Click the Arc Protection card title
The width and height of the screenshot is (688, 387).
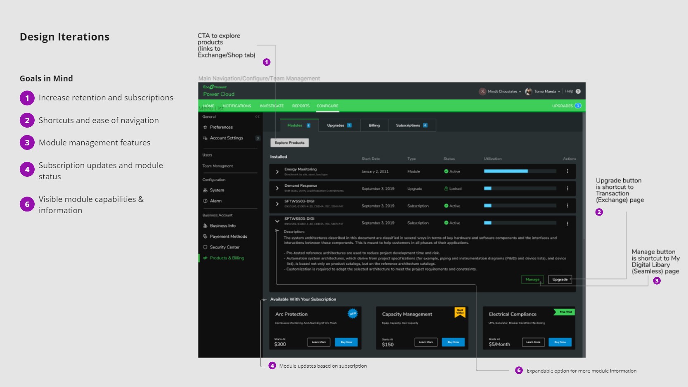point(292,314)
